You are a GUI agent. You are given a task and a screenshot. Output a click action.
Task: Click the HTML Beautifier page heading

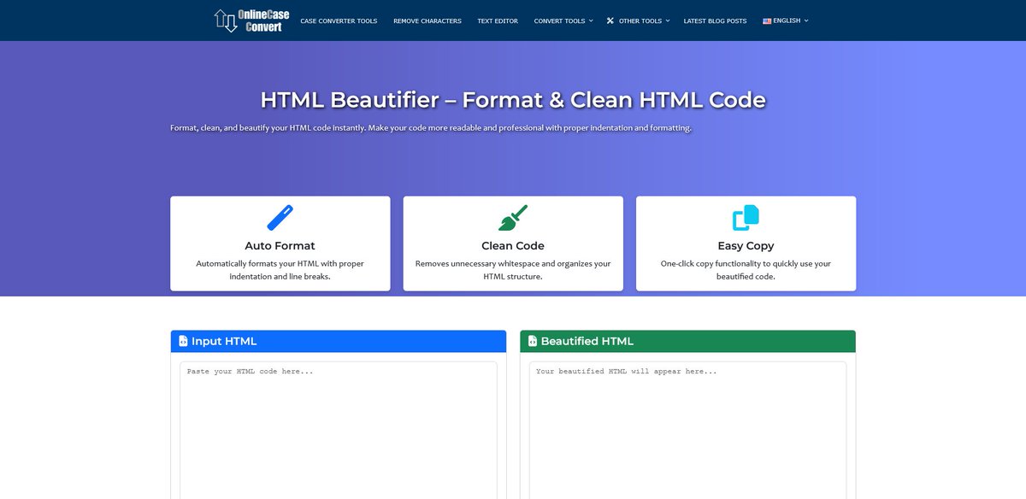point(513,99)
